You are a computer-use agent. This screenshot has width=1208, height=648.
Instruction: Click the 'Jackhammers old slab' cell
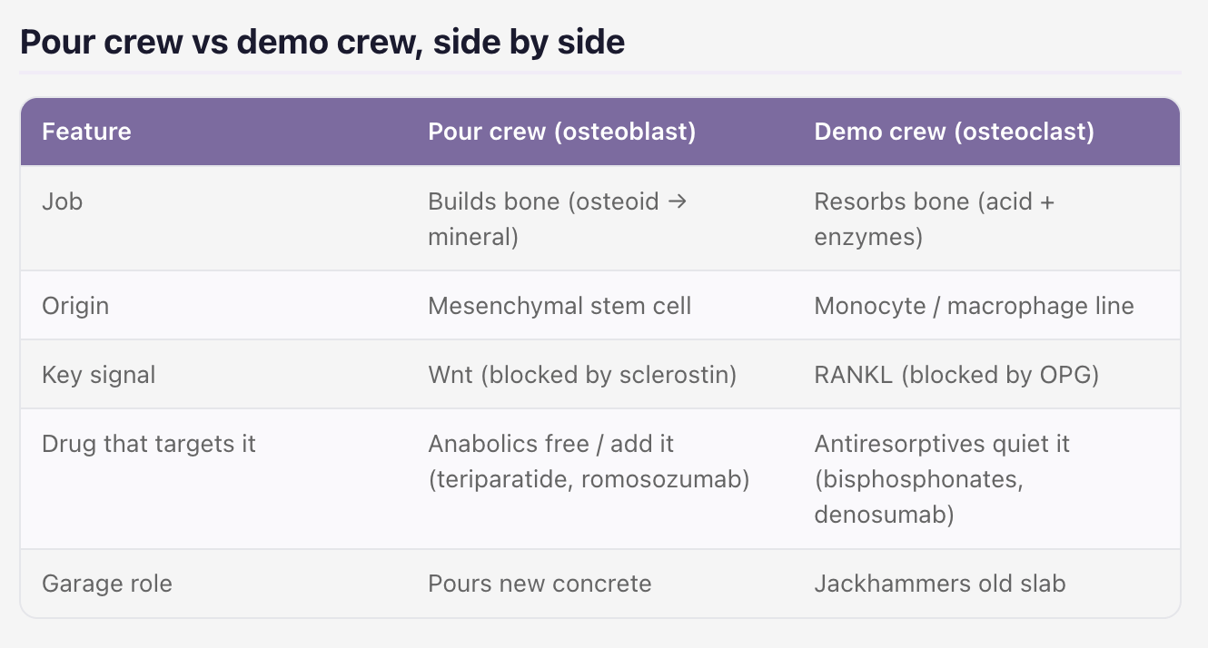[940, 584]
